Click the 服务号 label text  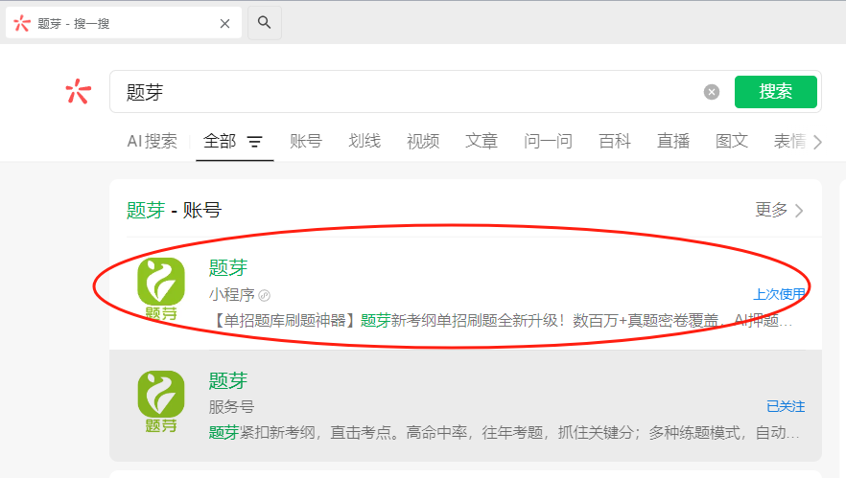pyautogui.click(x=231, y=407)
